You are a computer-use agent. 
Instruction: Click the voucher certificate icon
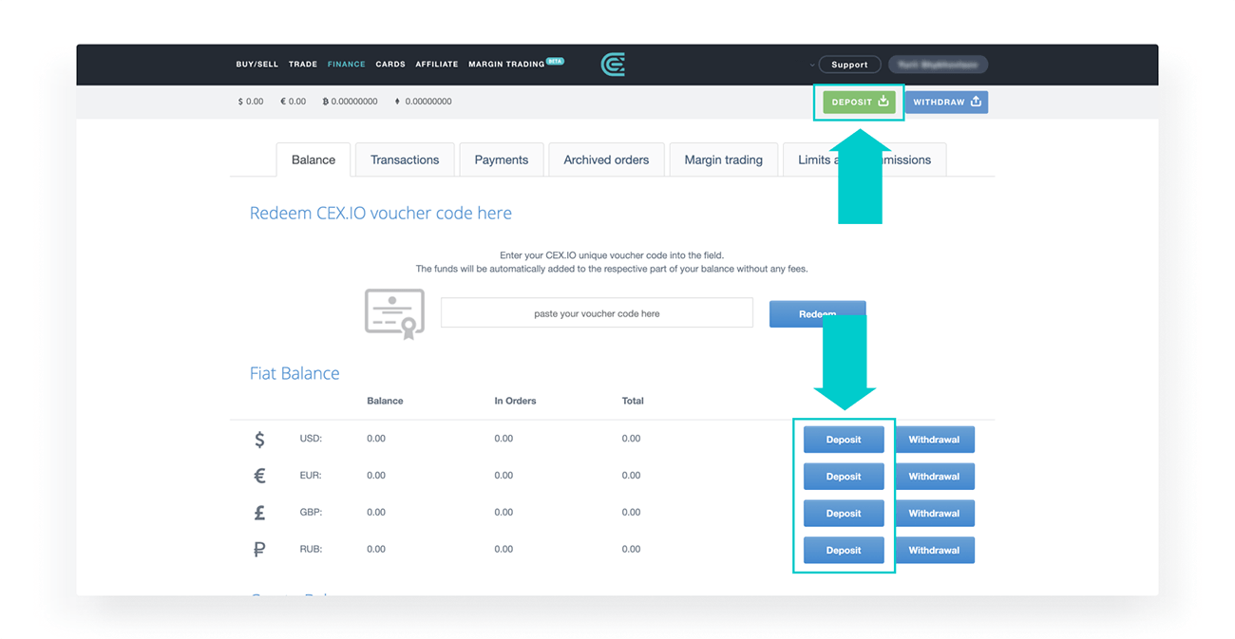click(x=394, y=313)
